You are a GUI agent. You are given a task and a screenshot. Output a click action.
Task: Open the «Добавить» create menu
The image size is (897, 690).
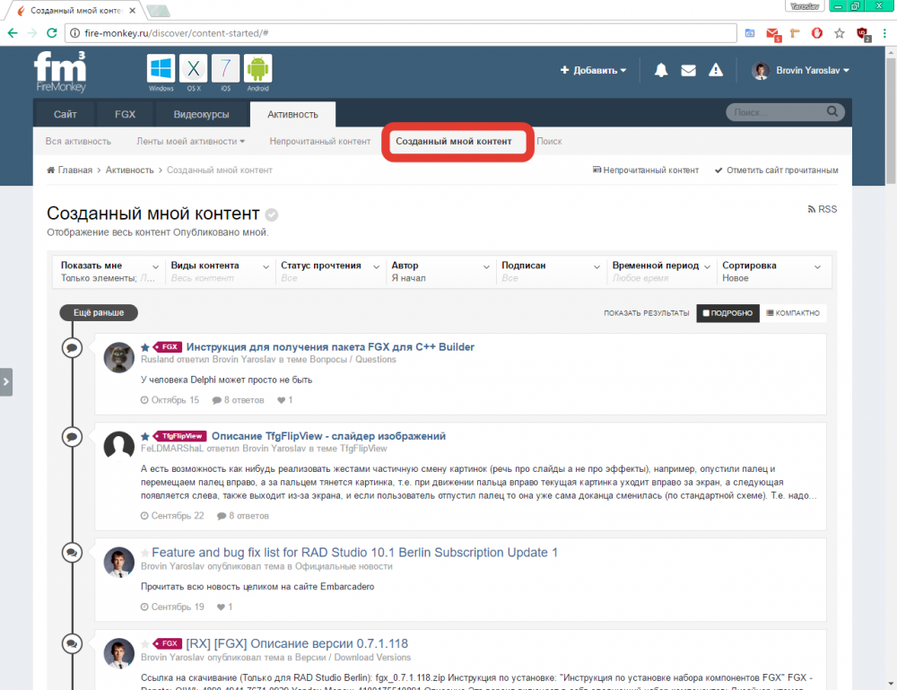tap(593, 70)
